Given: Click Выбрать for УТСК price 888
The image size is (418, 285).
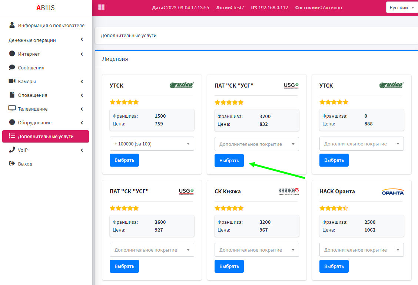Looking at the screenshot, I should (334, 160).
